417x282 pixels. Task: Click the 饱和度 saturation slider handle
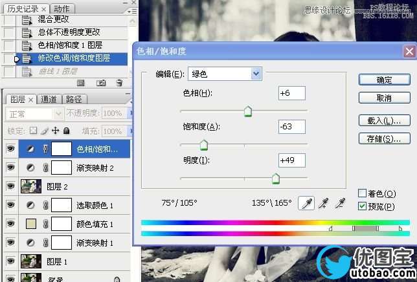[x=204, y=145]
